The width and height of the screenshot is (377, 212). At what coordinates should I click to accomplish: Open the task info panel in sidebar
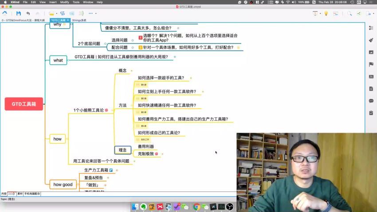[371, 113]
